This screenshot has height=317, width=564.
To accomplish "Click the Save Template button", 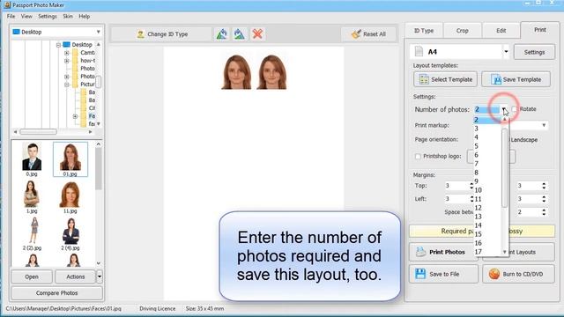I will 516,79.
